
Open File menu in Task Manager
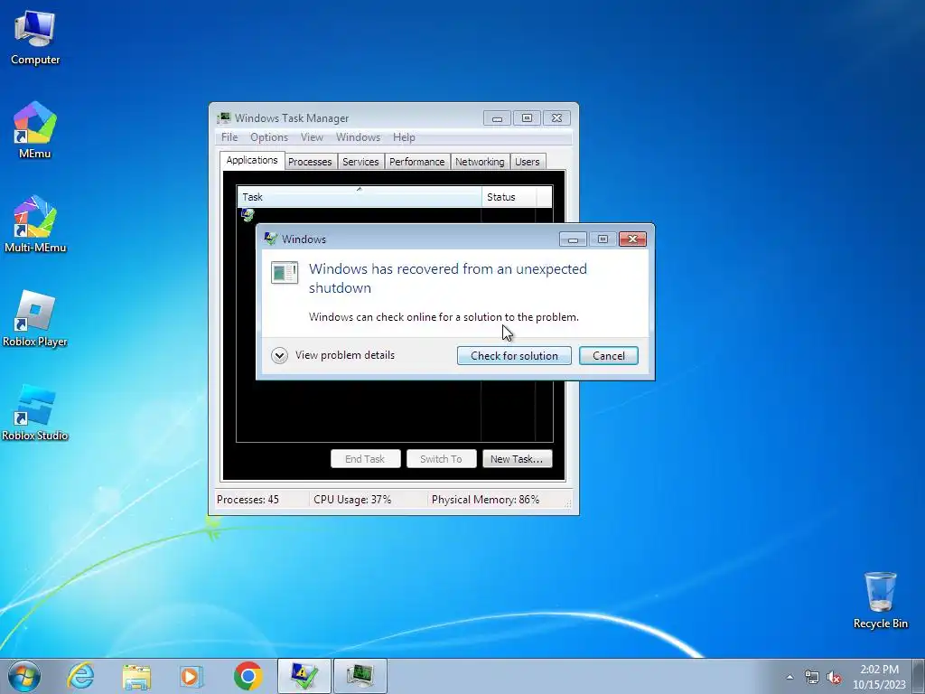[x=229, y=137]
